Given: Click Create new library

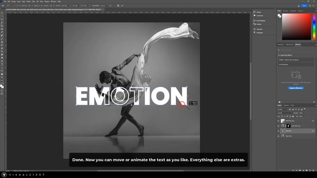Looking at the screenshot, I should click(286, 55).
